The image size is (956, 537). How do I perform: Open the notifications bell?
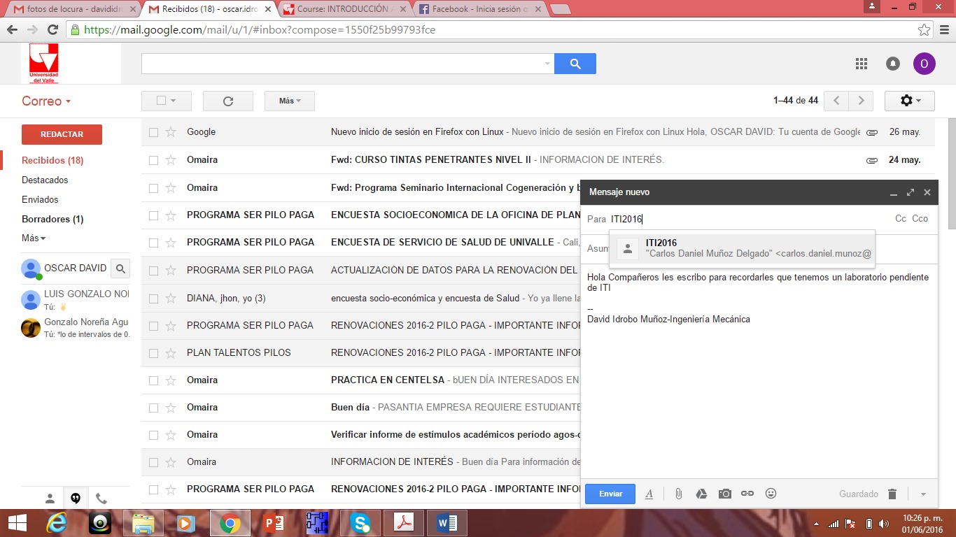tap(893, 64)
